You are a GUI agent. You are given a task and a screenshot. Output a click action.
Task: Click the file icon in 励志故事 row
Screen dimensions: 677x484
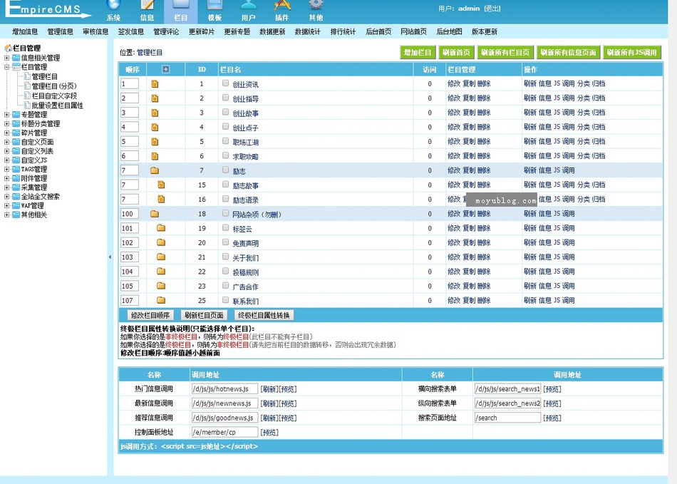pyautogui.click(x=161, y=185)
